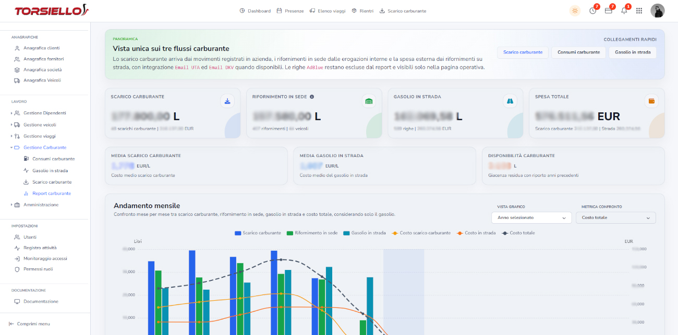This screenshot has width=678, height=335.
Task: Click the Consumi carburante quick link button
Action: coord(579,52)
